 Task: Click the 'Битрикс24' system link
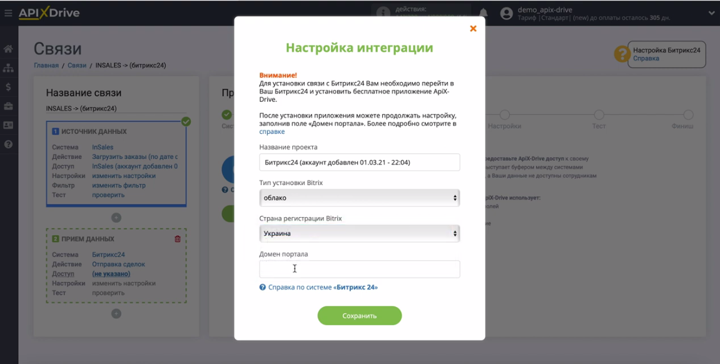click(108, 255)
